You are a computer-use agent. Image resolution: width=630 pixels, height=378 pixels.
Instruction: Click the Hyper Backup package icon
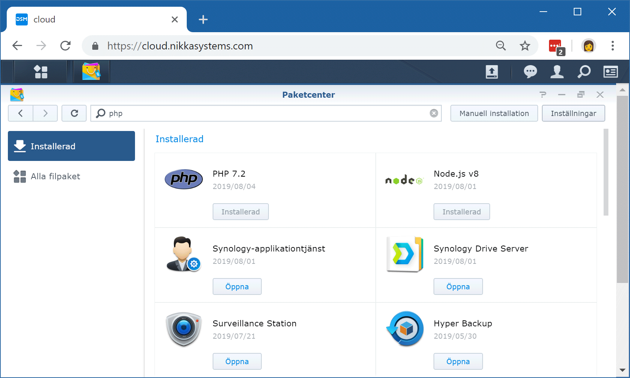pos(405,329)
